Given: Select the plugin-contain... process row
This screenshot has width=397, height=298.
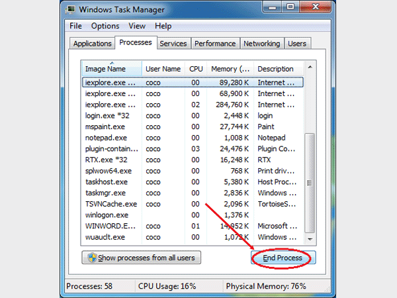Looking at the screenshot, I should pyautogui.click(x=193, y=149).
